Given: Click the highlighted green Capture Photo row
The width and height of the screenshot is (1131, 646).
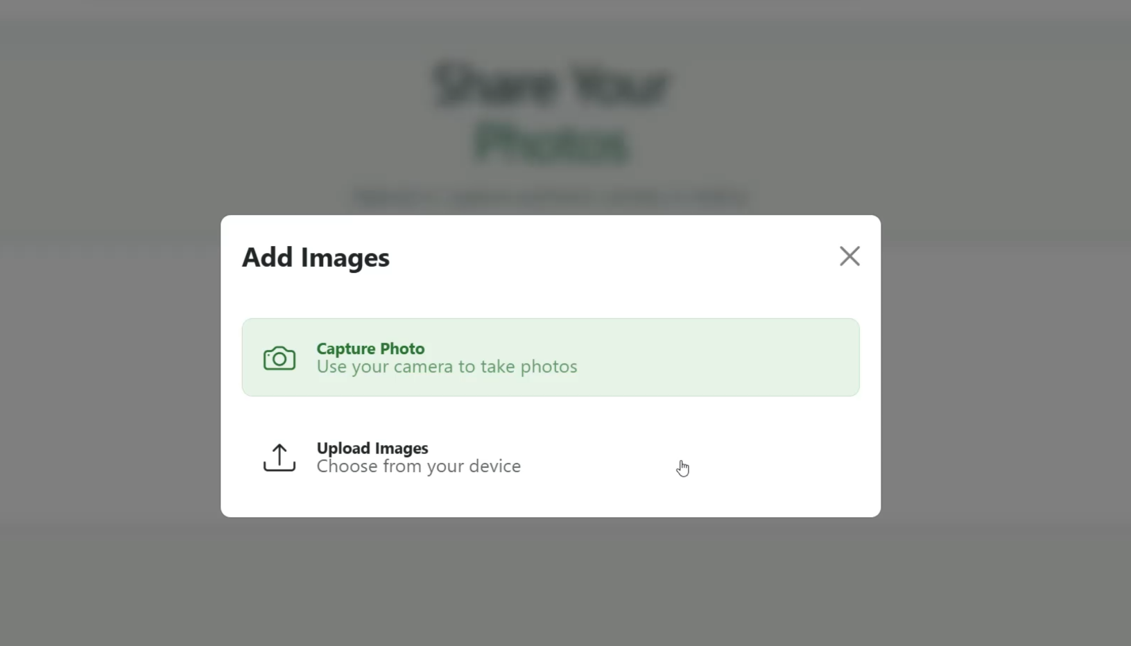Looking at the screenshot, I should coord(550,357).
